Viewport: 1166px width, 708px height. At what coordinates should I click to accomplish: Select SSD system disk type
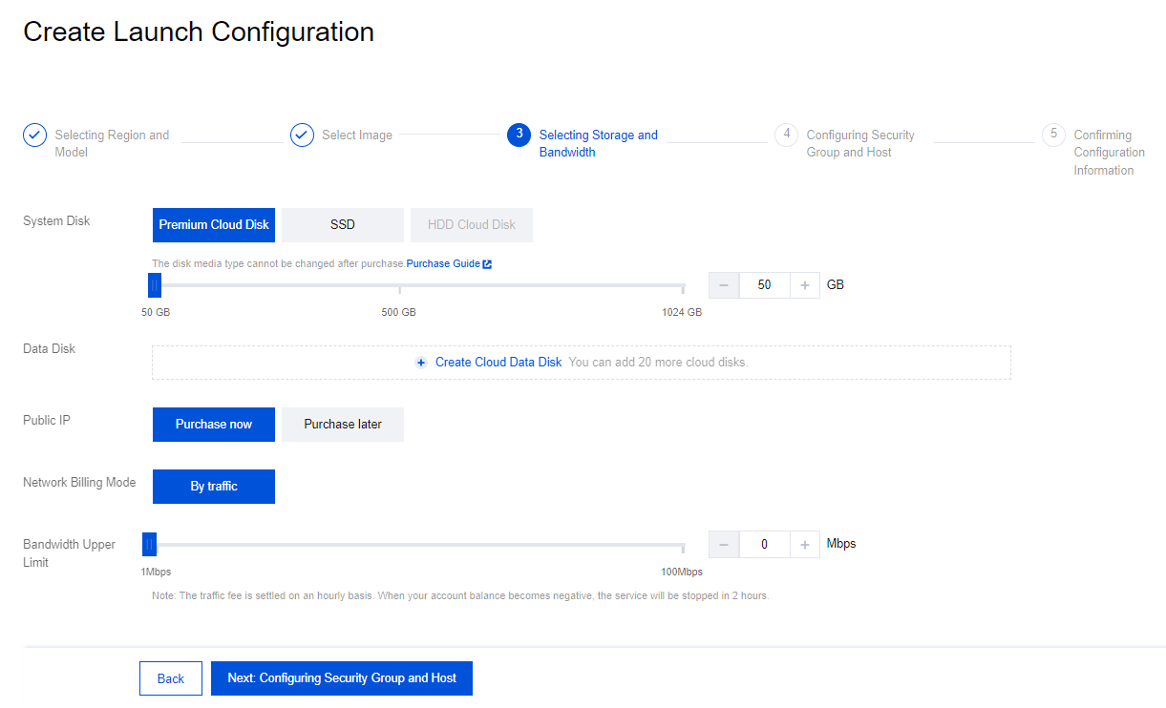coord(343,225)
